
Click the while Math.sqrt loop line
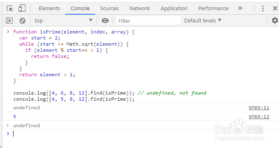tap(74, 44)
